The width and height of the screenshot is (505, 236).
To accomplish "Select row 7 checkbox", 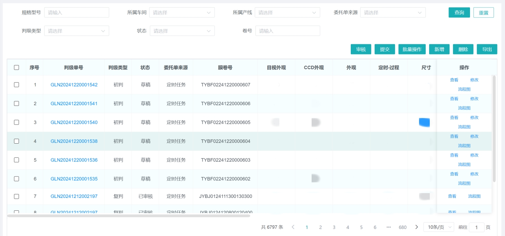I will coord(16,196).
